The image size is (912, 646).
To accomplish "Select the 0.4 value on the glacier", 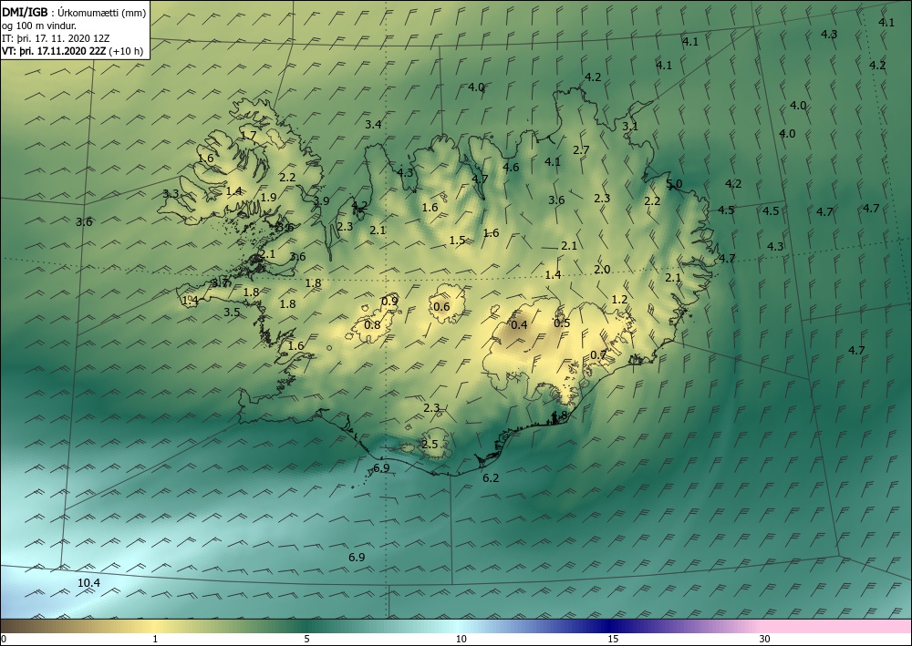I will (519, 324).
